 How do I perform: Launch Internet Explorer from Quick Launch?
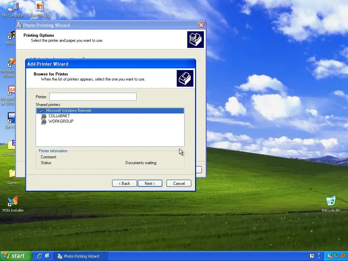(40, 256)
